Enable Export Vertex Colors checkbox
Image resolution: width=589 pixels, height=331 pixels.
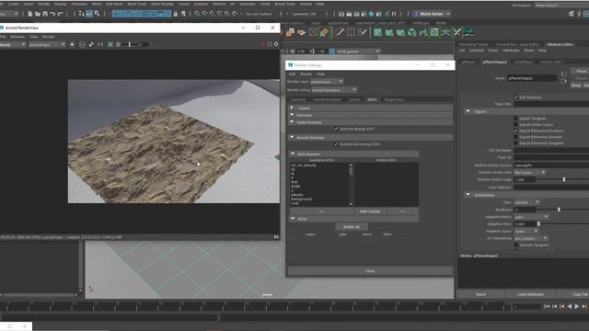coord(515,125)
